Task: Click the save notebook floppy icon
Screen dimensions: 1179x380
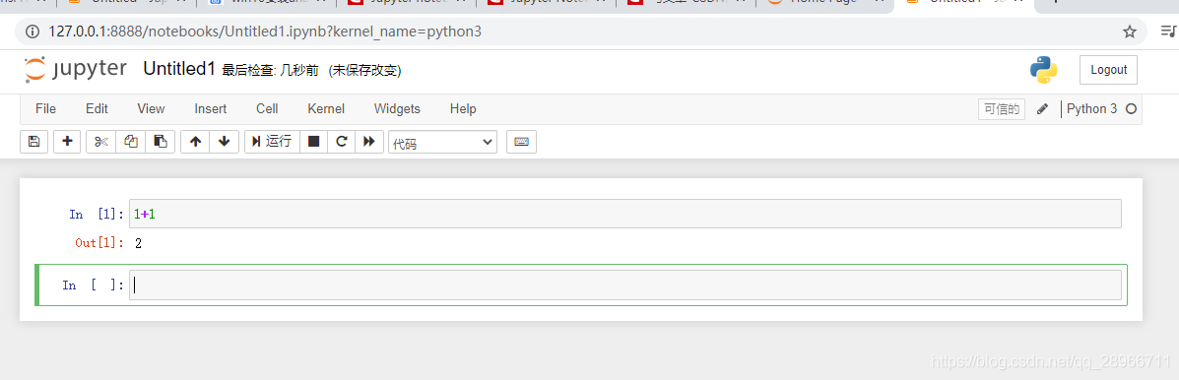Action: point(33,141)
